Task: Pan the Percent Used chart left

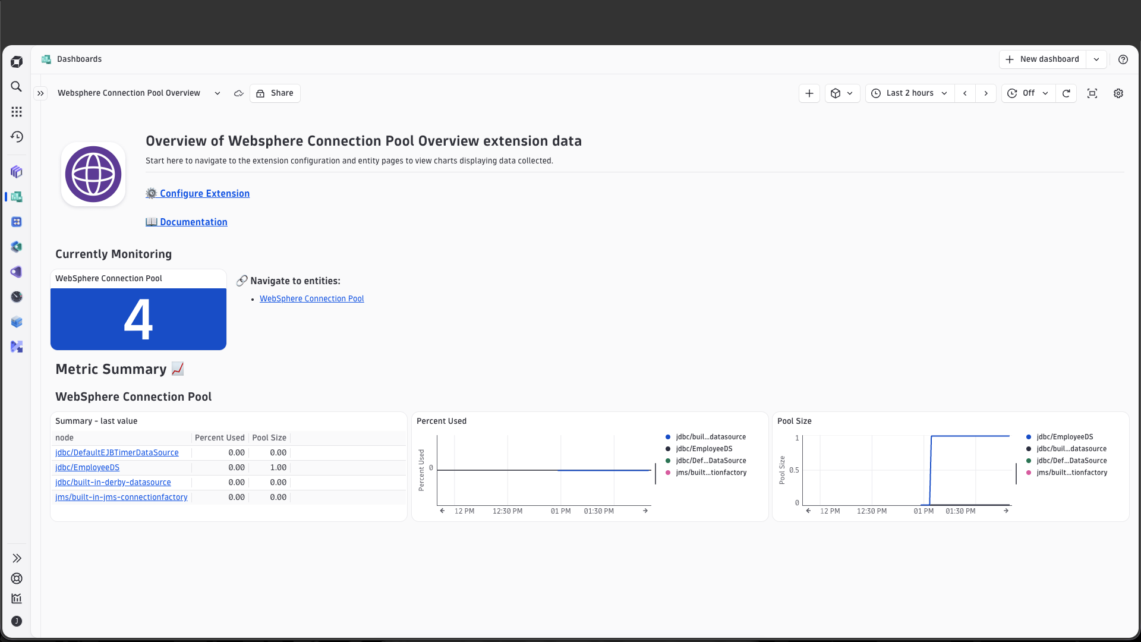Action: [442, 511]
